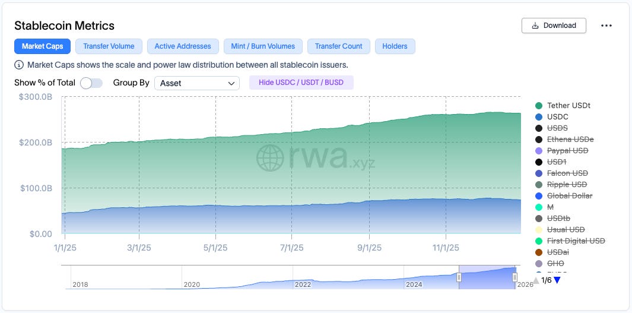
Task: Toggle the Show % of Total switch
Action: 91,83
